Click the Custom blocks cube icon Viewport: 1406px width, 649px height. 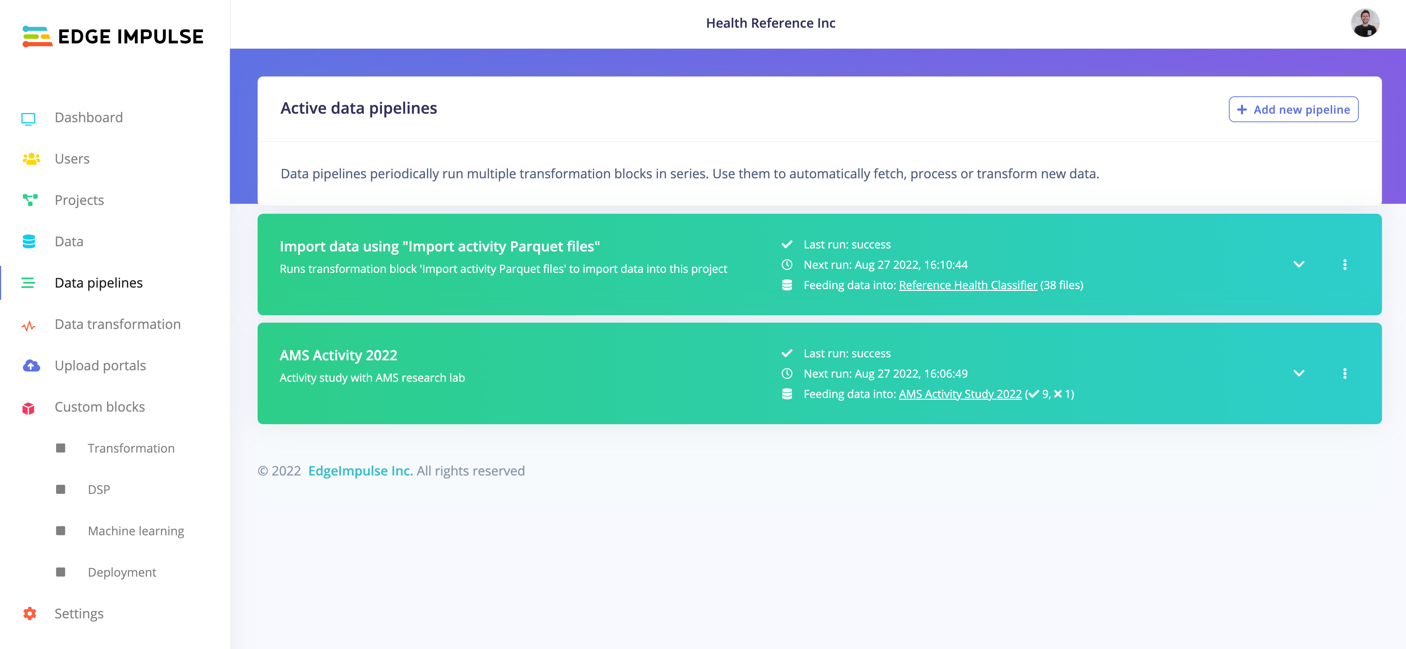(28, 408)
